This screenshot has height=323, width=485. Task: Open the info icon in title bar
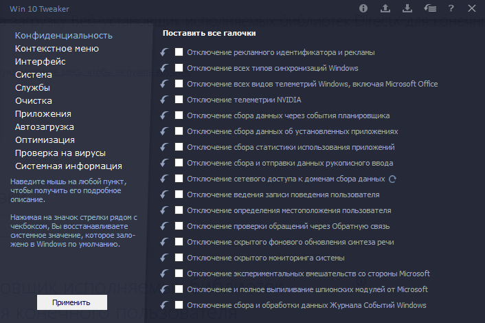coord(363,8)
